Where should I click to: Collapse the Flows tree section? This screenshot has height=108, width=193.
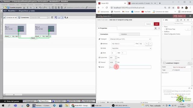pos(163,27)
